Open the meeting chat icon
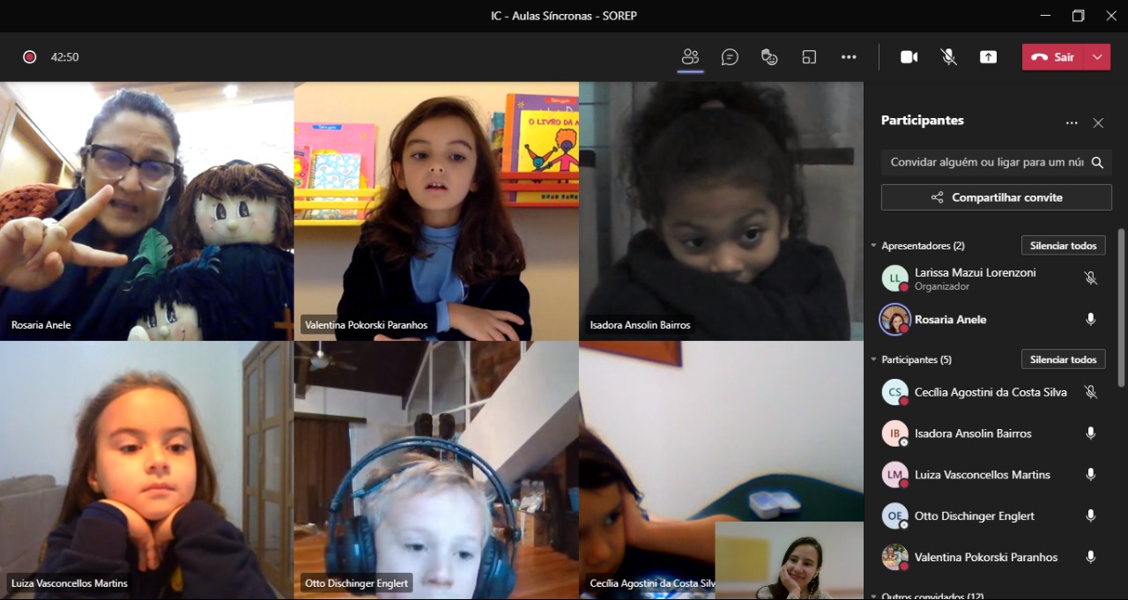This screenshot has height=600, width=1128. tap(730, 57)
